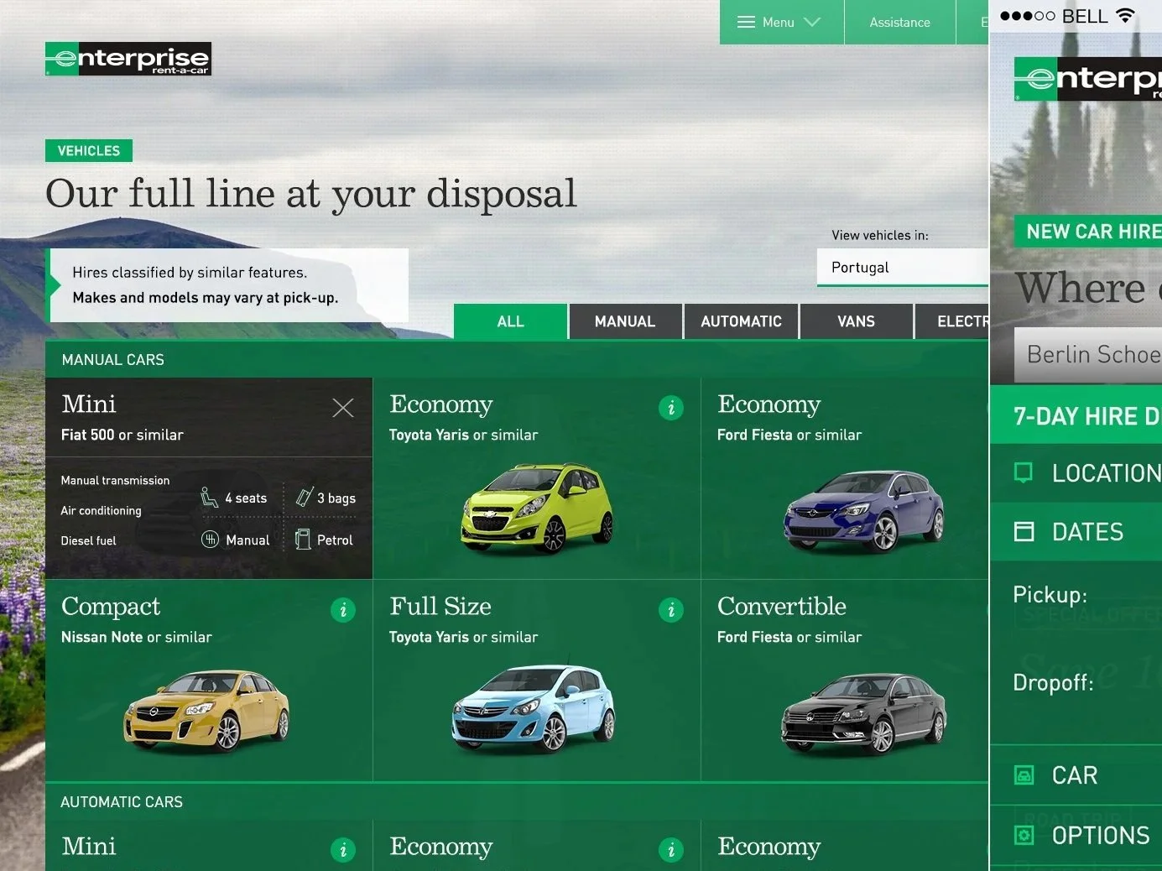Click the Mini manual card title

click(89, 404)
